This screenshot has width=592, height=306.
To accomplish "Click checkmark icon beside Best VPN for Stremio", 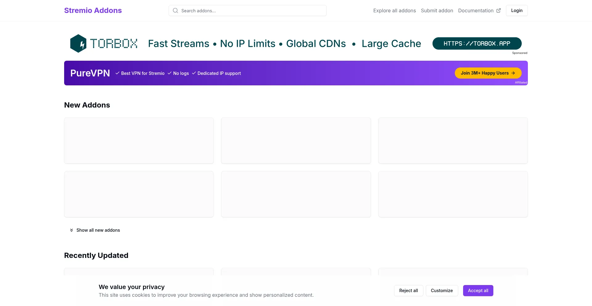I will coord(117,73).
